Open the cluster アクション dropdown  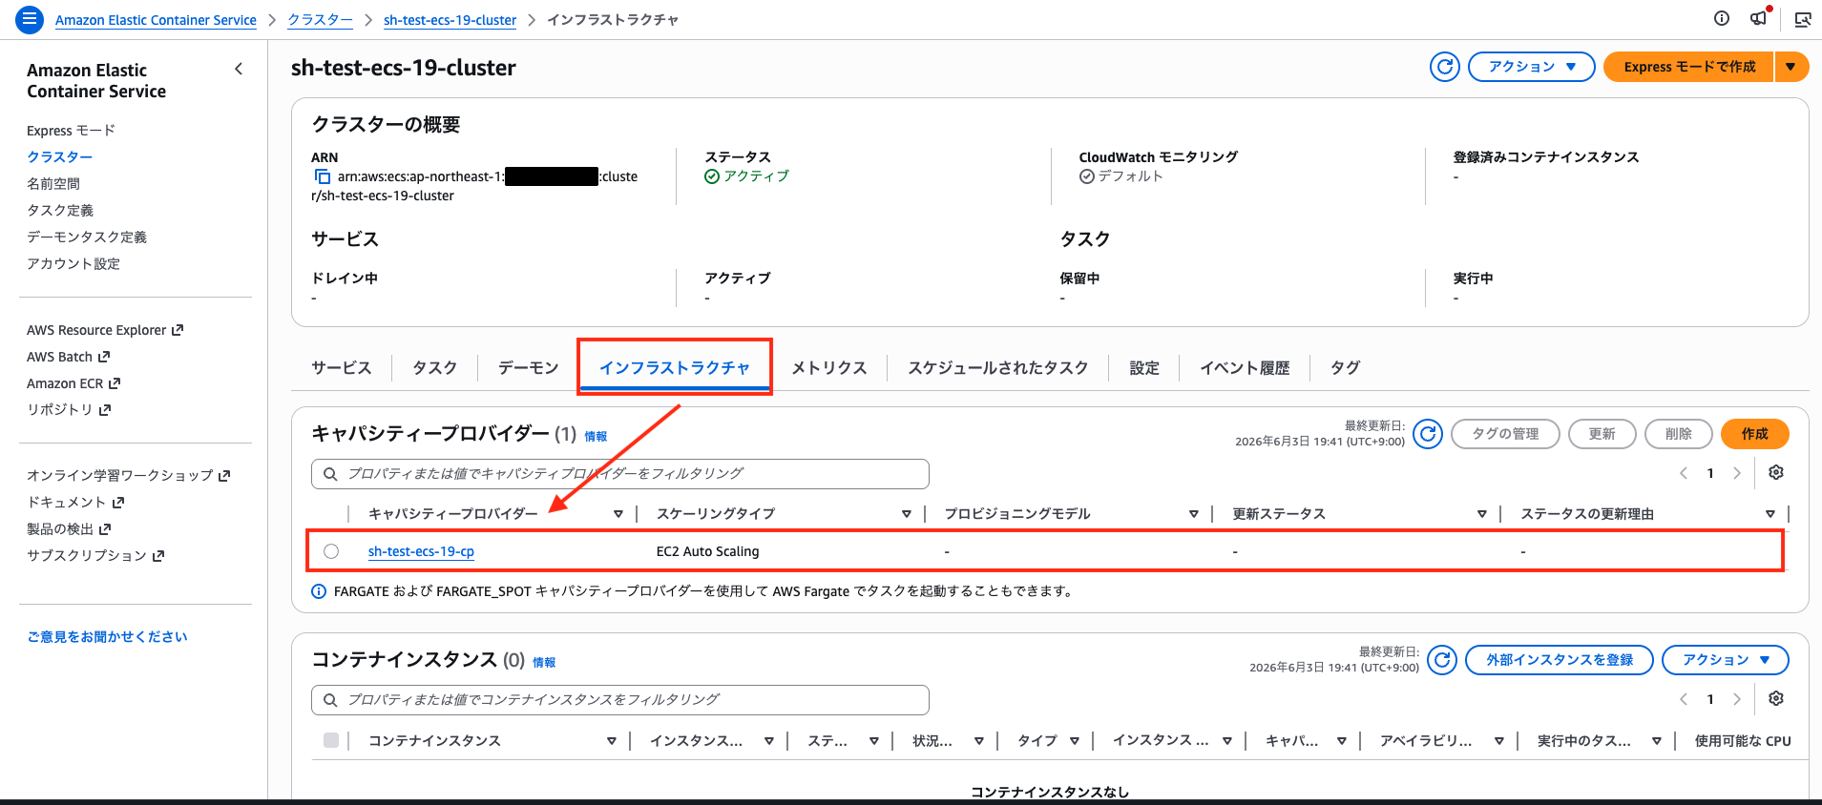click(x=1531, y=67)
